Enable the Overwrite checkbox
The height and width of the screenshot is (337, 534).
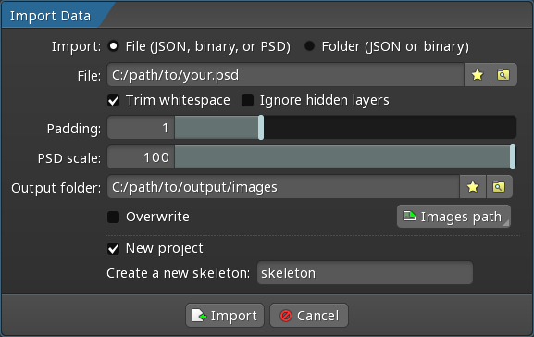click(x=114, y=217)
